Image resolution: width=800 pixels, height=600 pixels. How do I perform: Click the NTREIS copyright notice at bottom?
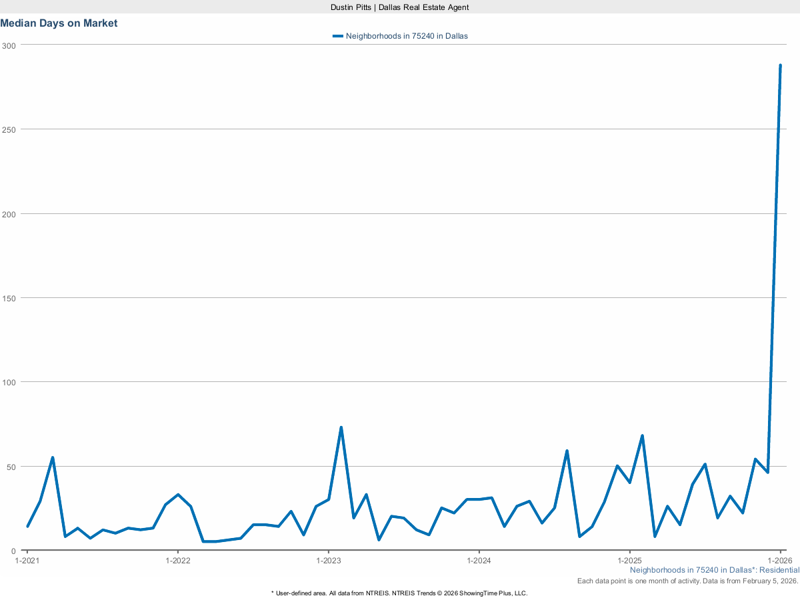tap(399, 593)
